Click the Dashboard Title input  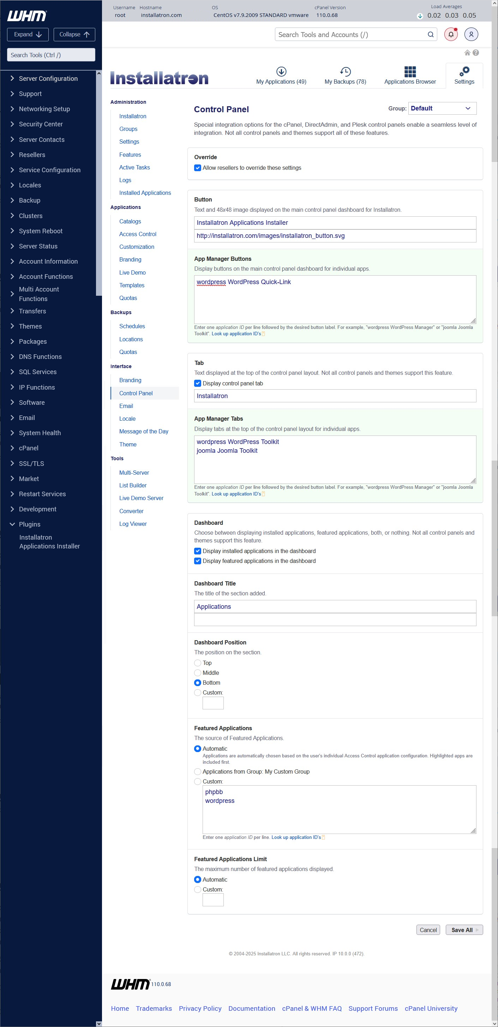point(335,606)
